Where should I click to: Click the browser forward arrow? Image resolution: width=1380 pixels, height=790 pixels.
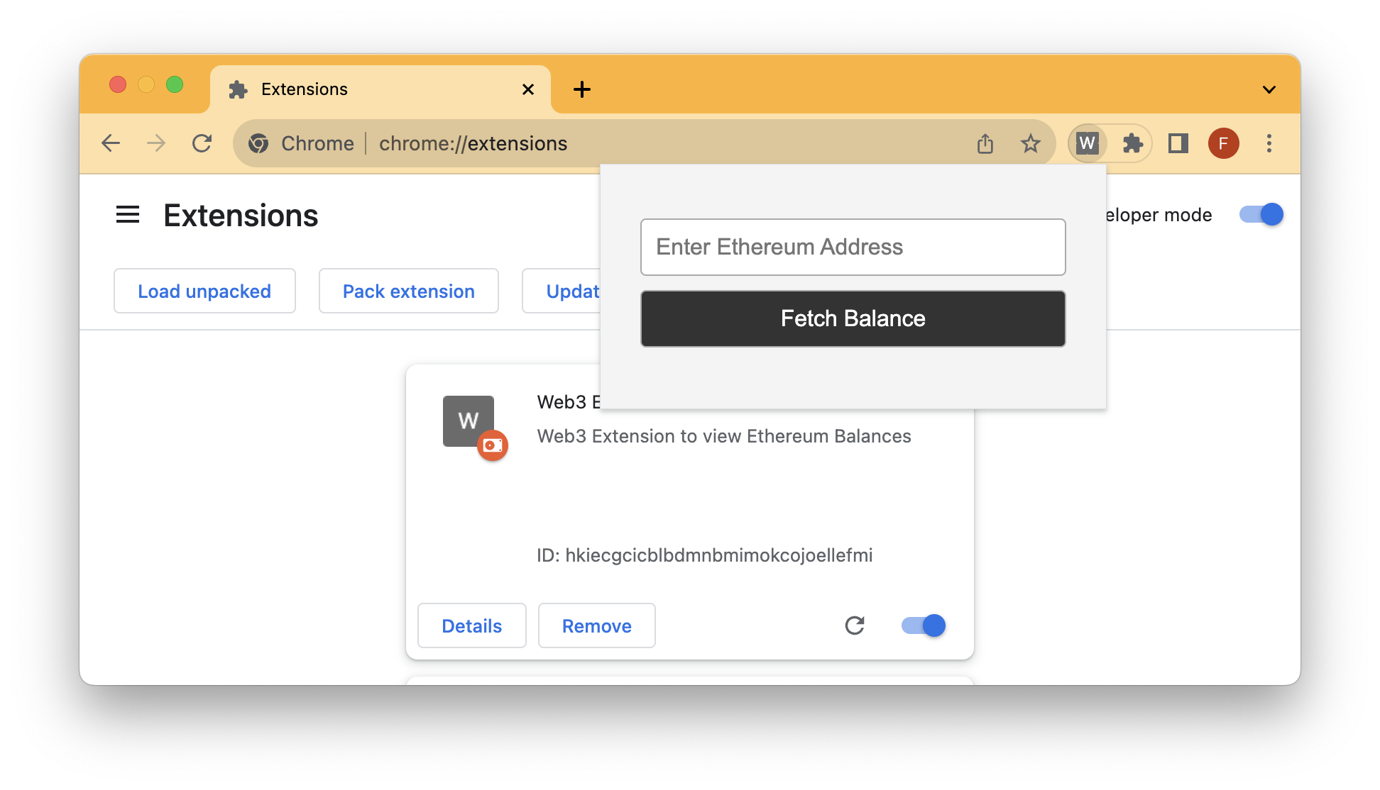(x=156, y=143)
